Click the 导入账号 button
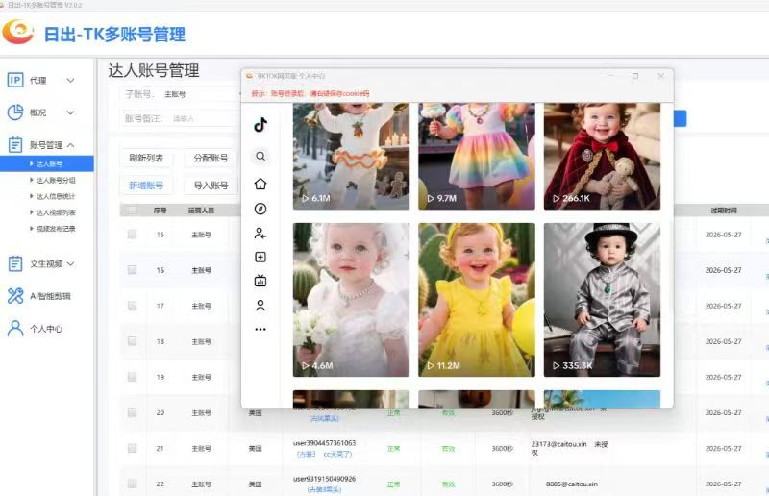The image size is (769, 496). (211, 186)
